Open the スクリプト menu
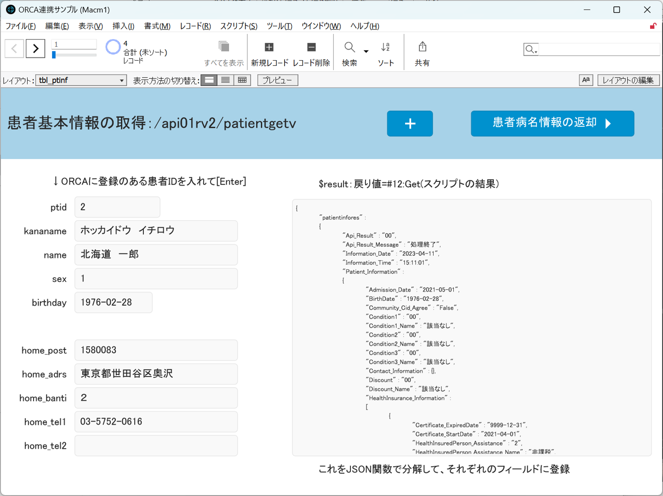 (239, 26)
